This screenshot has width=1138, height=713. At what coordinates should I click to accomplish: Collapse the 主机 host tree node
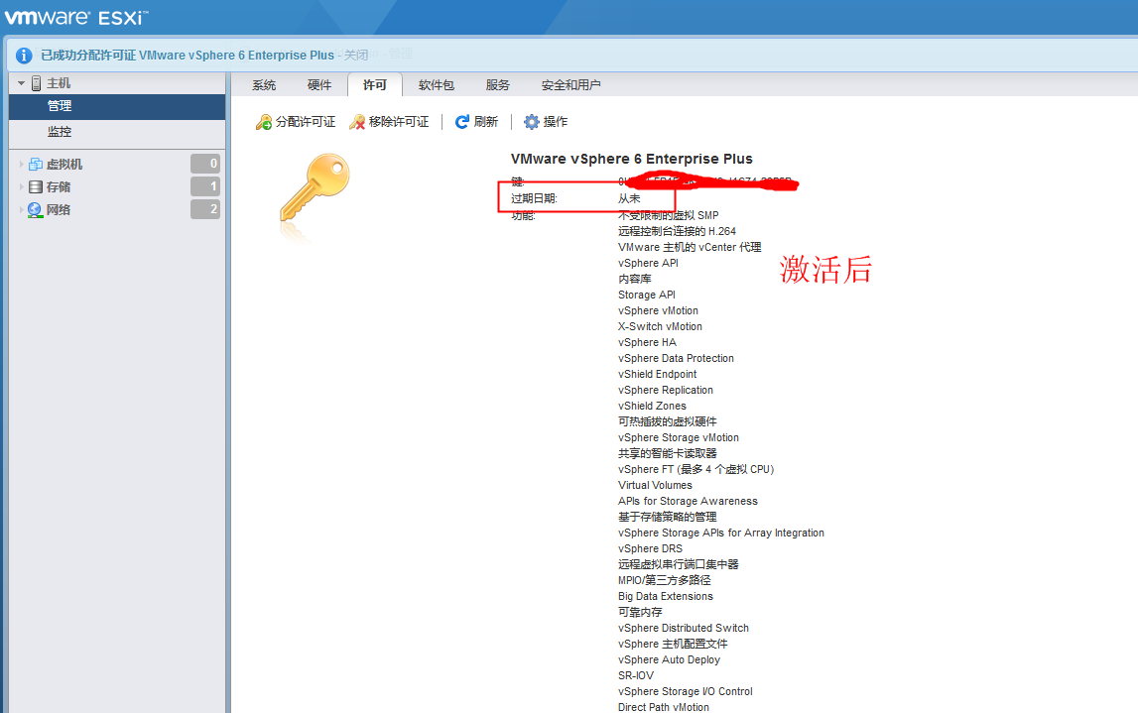coord(21,83)
